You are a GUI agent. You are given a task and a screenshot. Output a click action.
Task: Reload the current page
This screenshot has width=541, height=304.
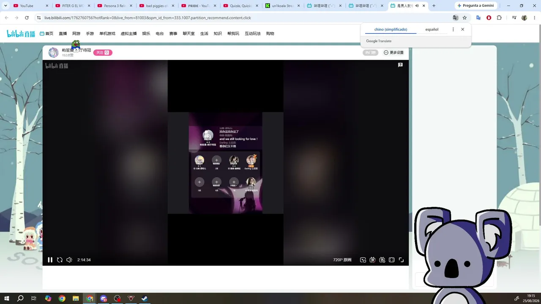click(x=27, y=18)
